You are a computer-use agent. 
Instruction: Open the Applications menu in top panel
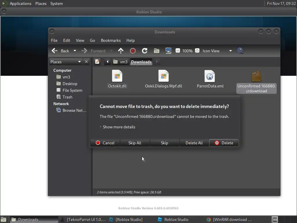click(21, 3)
